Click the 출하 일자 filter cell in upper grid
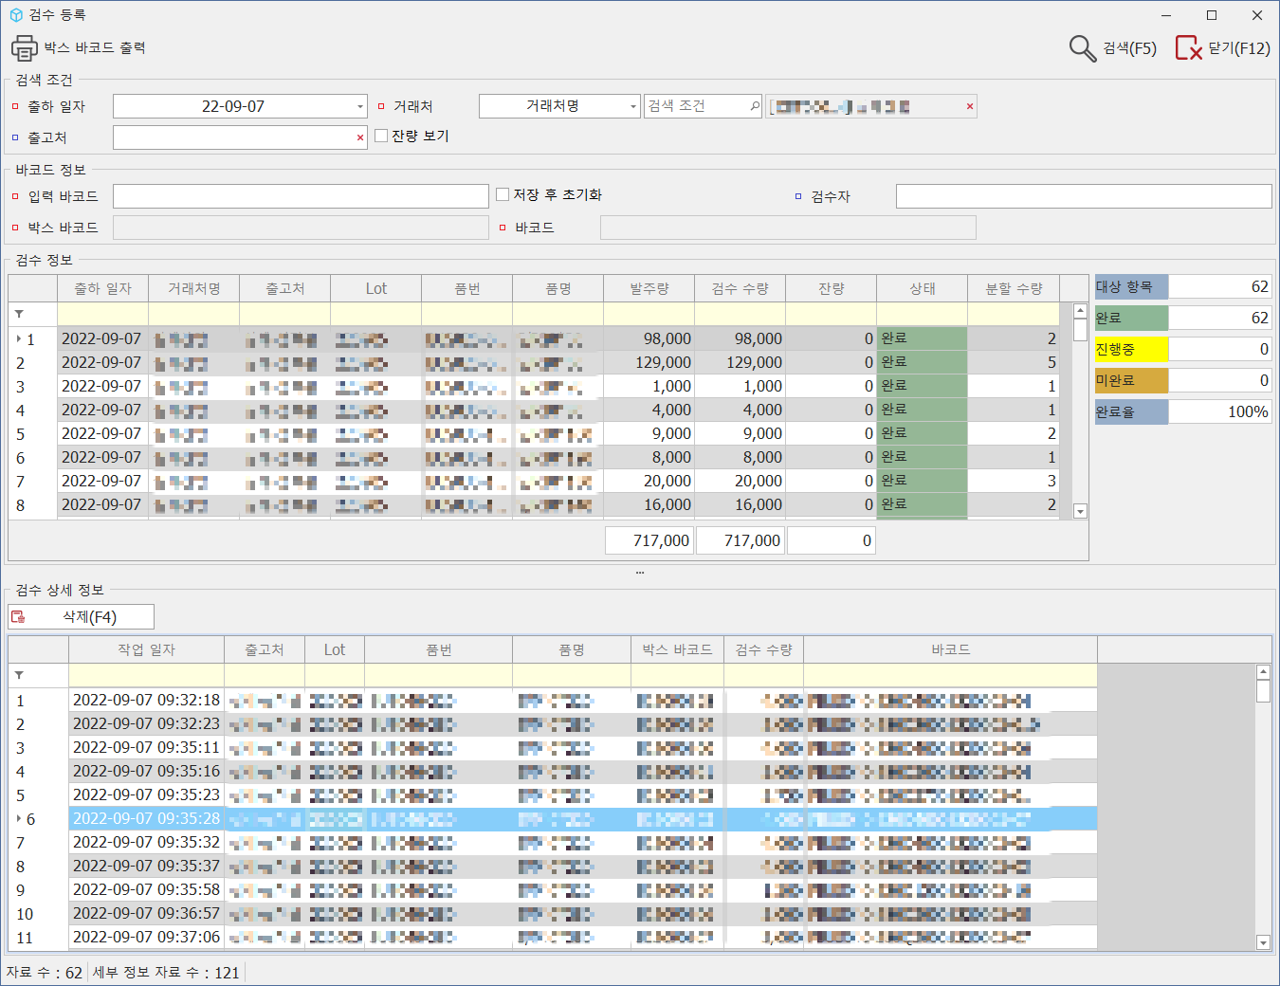Screen dimensions: 1280x986 [x=102, y=314]
